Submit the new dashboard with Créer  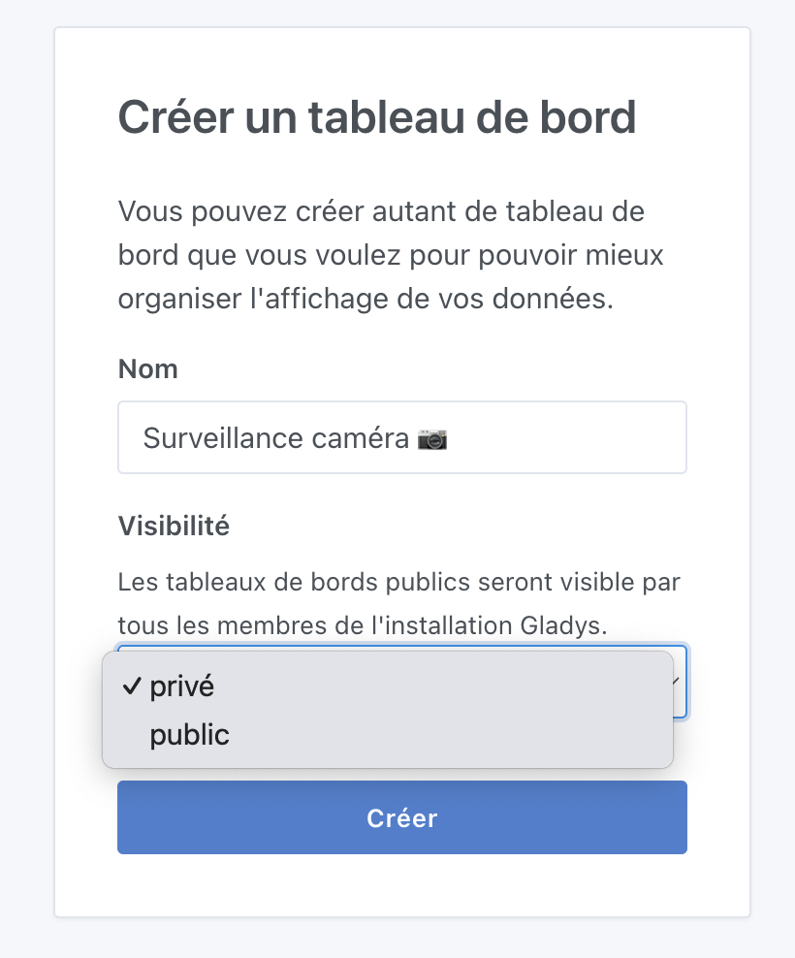(x=401, y=817)
